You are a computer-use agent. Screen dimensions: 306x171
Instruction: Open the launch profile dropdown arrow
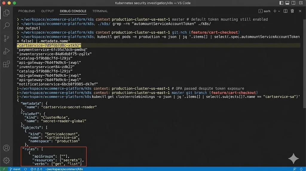[279, 11]
